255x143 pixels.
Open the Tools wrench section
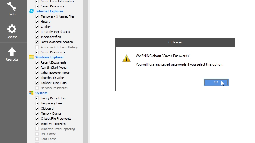12,9
